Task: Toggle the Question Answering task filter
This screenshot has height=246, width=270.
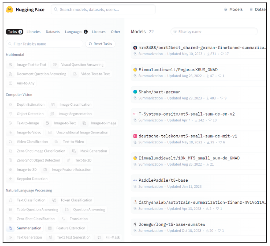Action: click(x=85, y=210)
